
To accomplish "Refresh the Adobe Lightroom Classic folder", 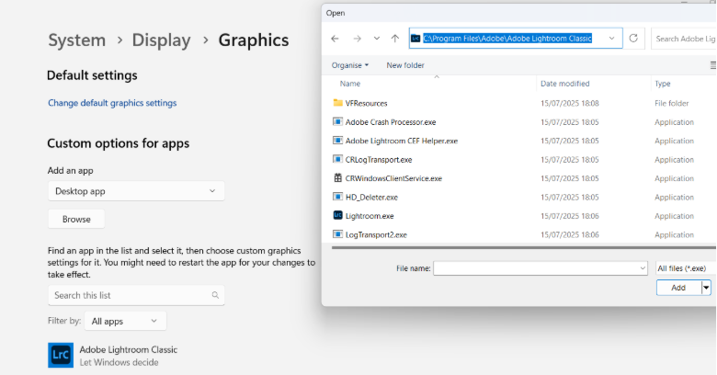I will pos(633,39).
